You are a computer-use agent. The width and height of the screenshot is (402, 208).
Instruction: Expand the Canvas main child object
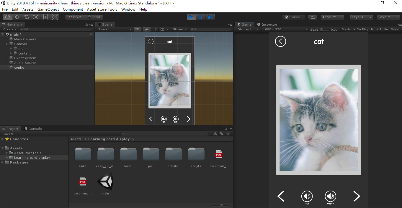[x=11, y=49]
